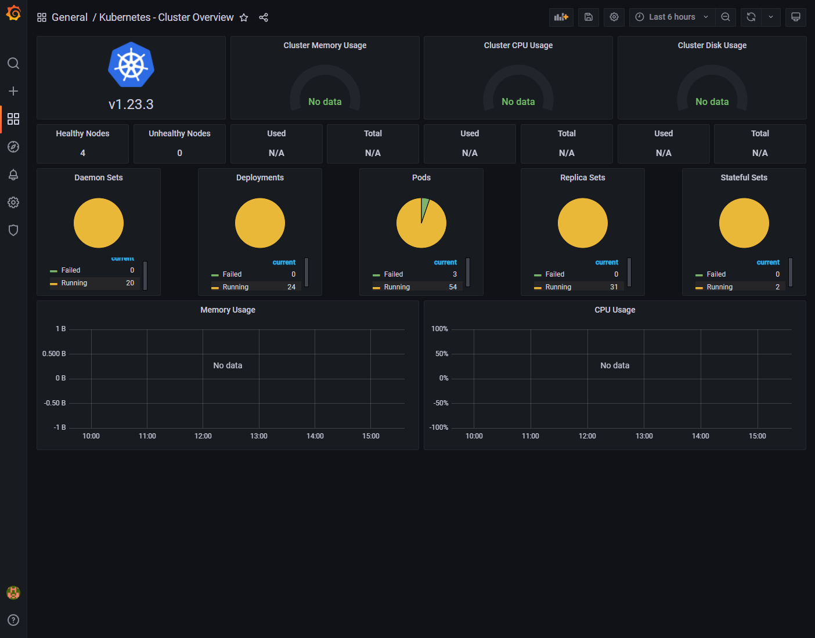This screenshot has width=815, height=638.
Task: Zoom out the time range
Action: point(726,17)
